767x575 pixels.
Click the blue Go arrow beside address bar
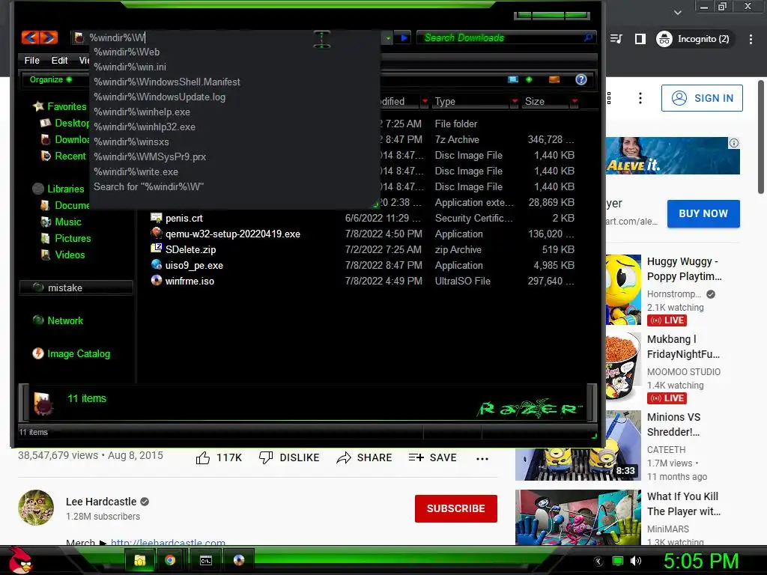(404, 37)
